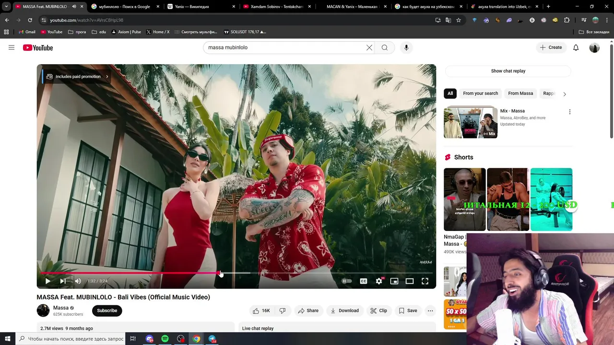Toggle closed captions in player
Image resolution: width=614 pixels, height=345 pixels.
[364, 281]
